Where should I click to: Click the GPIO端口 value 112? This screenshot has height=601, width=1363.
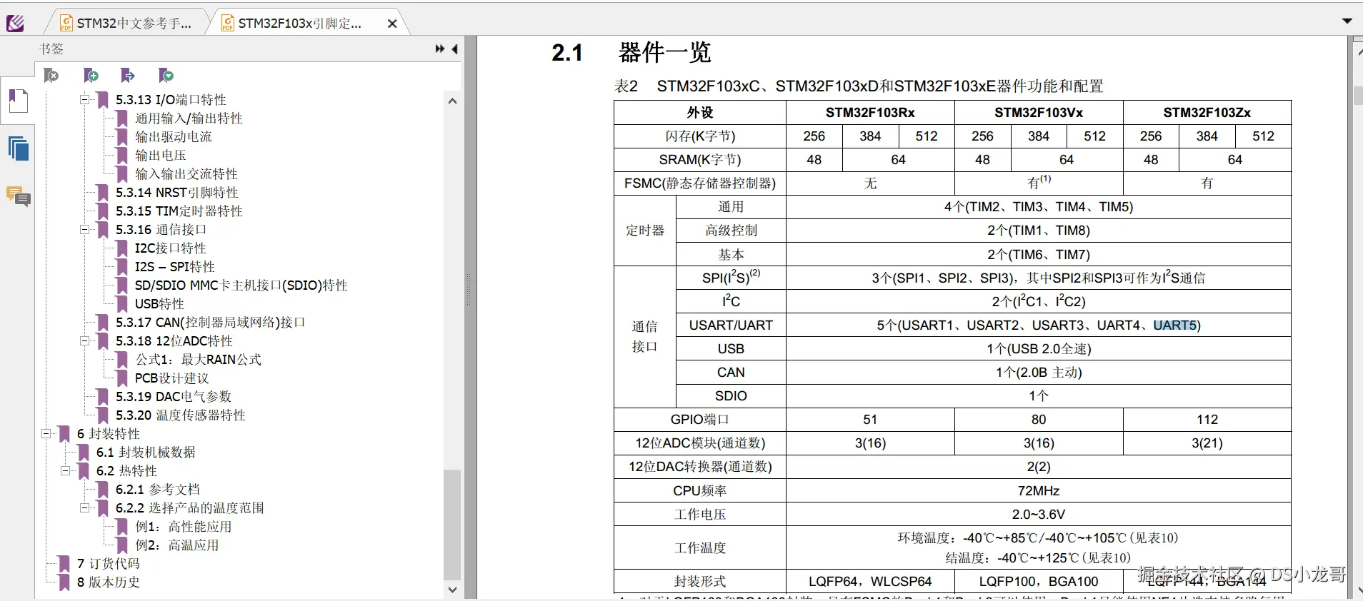coord(1207,420)
